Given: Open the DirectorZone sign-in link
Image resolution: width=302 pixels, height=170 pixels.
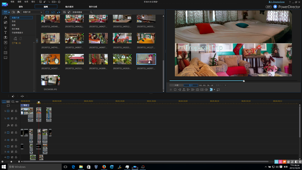Looking at the screenshot, I should 277,2.
